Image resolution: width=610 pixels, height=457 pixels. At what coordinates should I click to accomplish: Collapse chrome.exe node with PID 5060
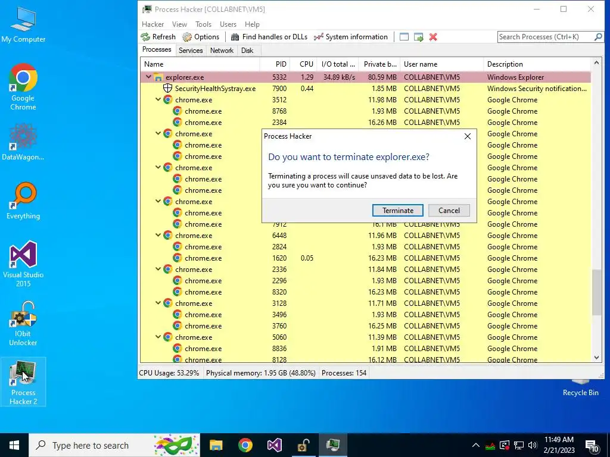click(158, 337)
